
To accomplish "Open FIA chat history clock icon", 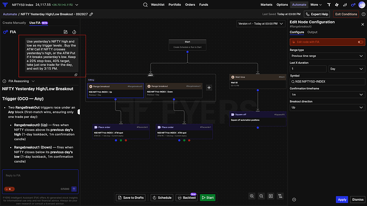I will point(74,32).
